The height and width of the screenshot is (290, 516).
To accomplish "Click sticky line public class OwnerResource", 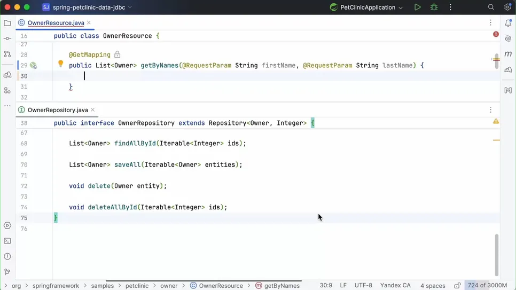I will 107,36.
